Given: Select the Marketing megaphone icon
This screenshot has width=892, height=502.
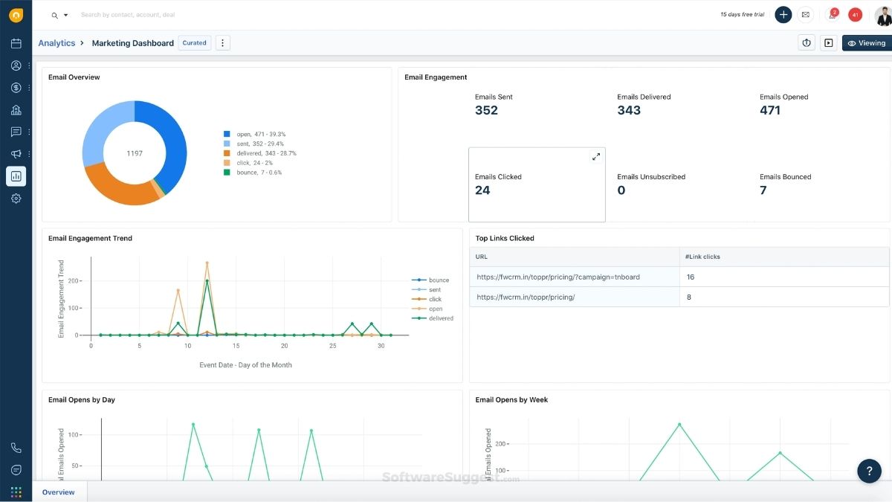Looking at the screenshot, I should (16, 154).
